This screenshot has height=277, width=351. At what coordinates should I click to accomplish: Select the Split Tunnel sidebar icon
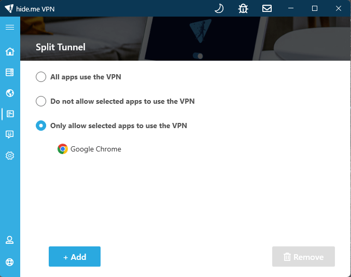10,114
